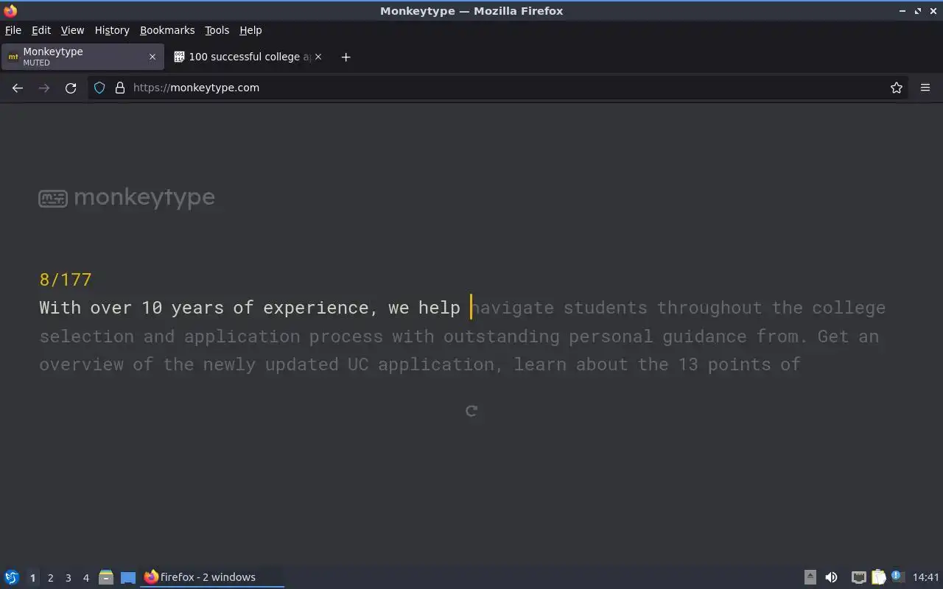Click the word 'experience,' in typed text
The height and width of the screenshot is (589, 943).
320,308
